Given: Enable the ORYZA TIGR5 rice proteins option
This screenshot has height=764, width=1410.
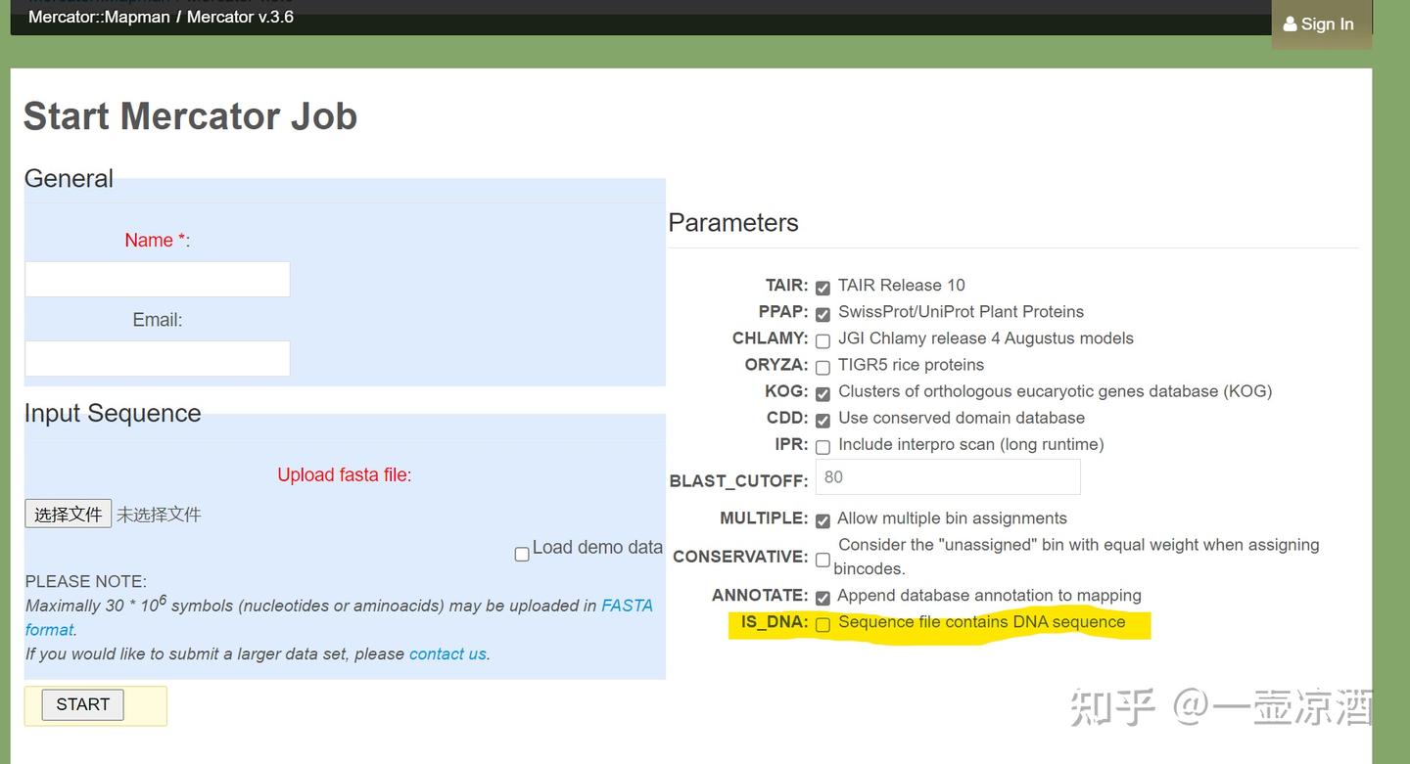Looking at the screenshot, I should tap(822, 368).
